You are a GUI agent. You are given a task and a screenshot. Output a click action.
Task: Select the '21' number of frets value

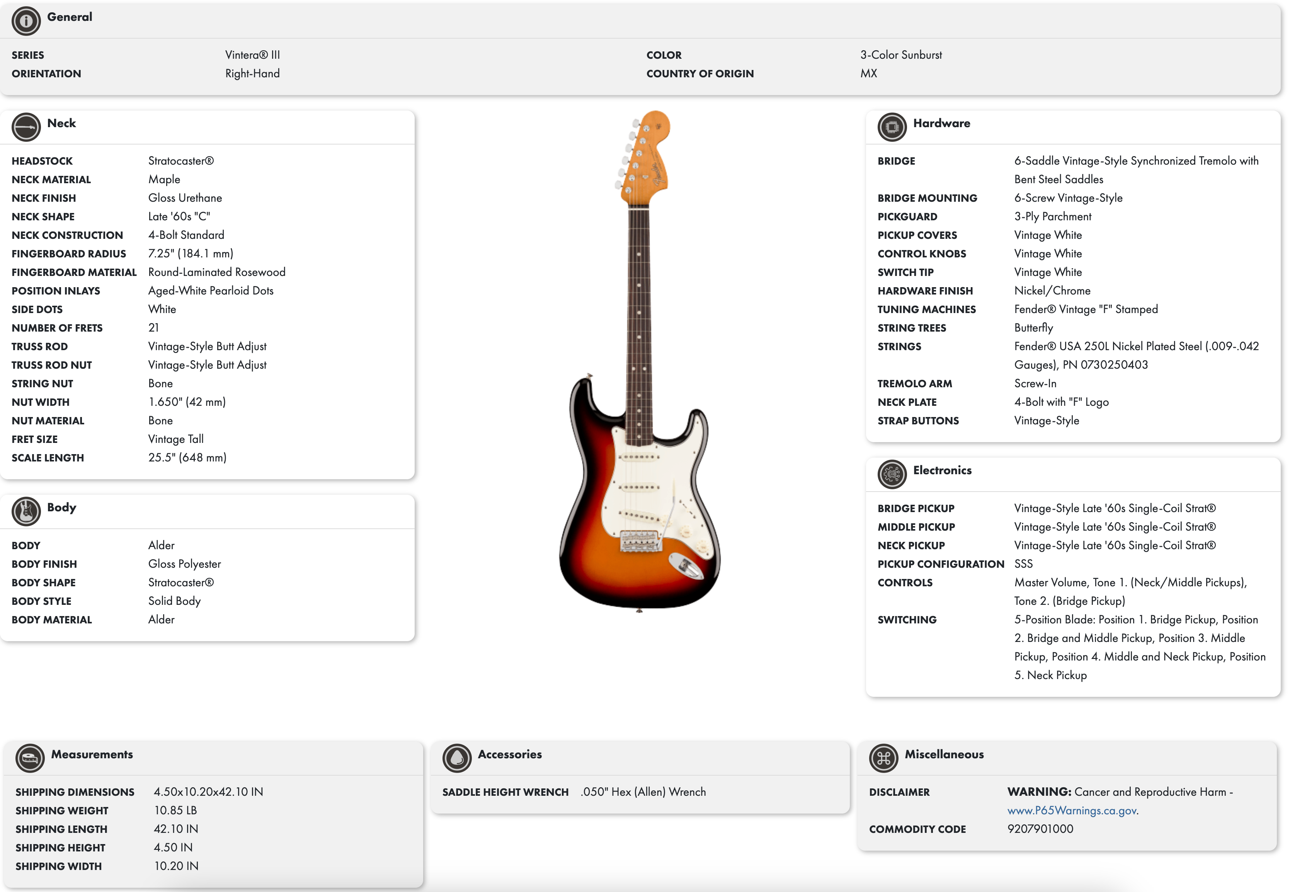(x=153, y=327)
